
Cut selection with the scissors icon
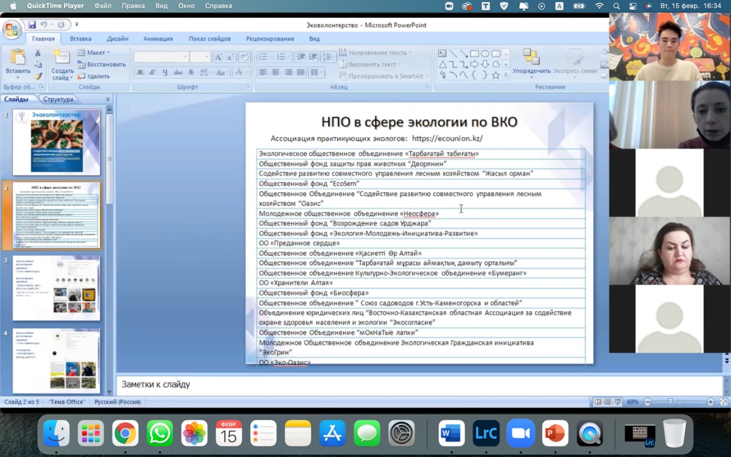click(x=38, y=53)
